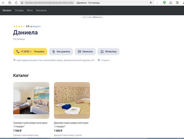The width and height of the screenshot is (184, 139).
Task: Click the Трехместный номер( одна description text
Action: point(26,135)
